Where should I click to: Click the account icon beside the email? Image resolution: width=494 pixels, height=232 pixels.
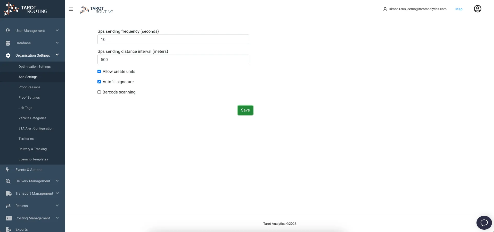pyautogui.click(x=385, y=9)
